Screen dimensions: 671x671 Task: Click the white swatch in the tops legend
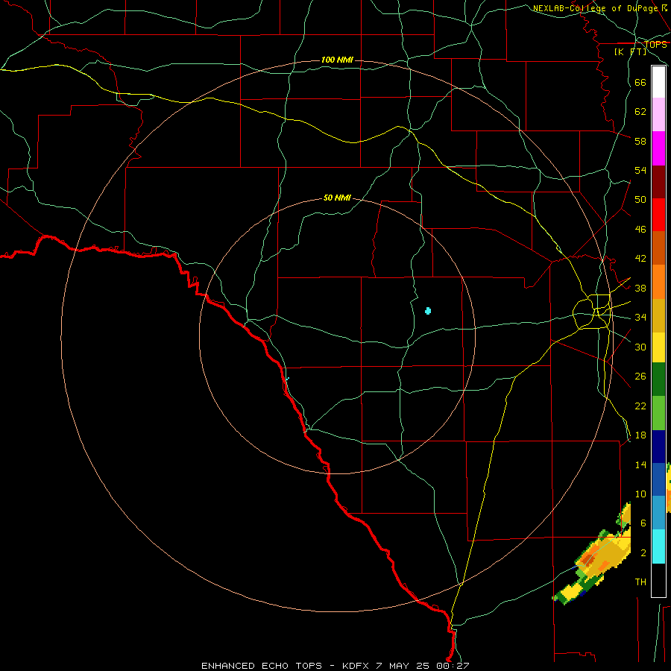tap(658, 82)
